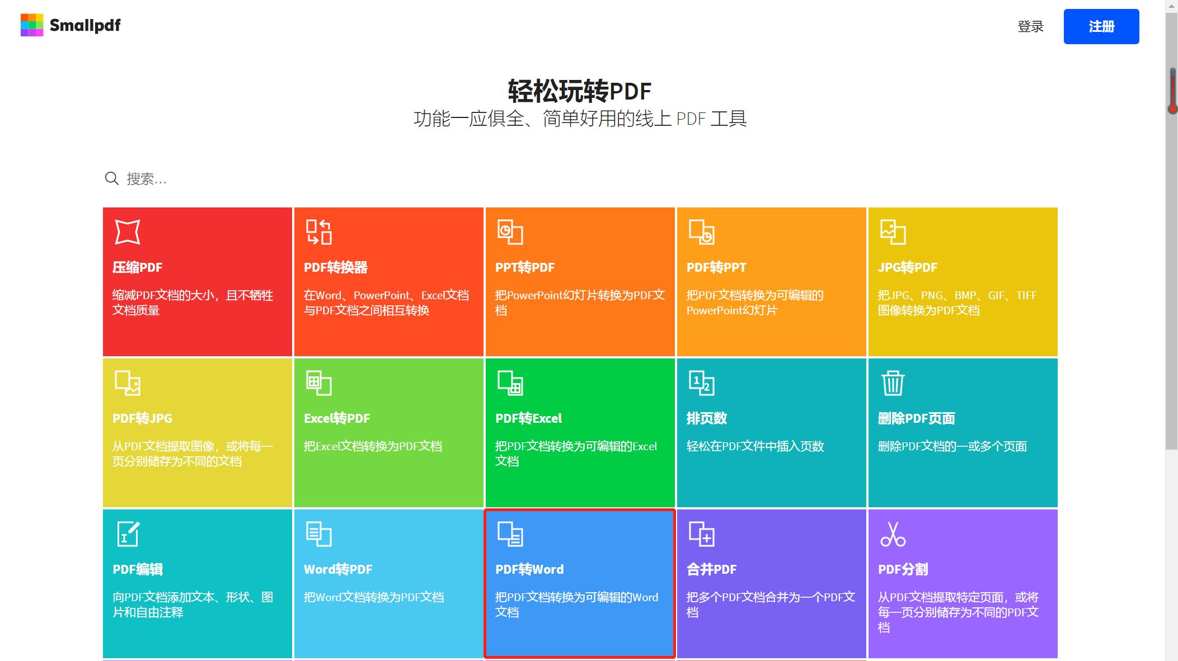The height and width of the screenshot is (661, 1178).
Task: Click the Excel转PDF tool icon
Action: [318, 383]
